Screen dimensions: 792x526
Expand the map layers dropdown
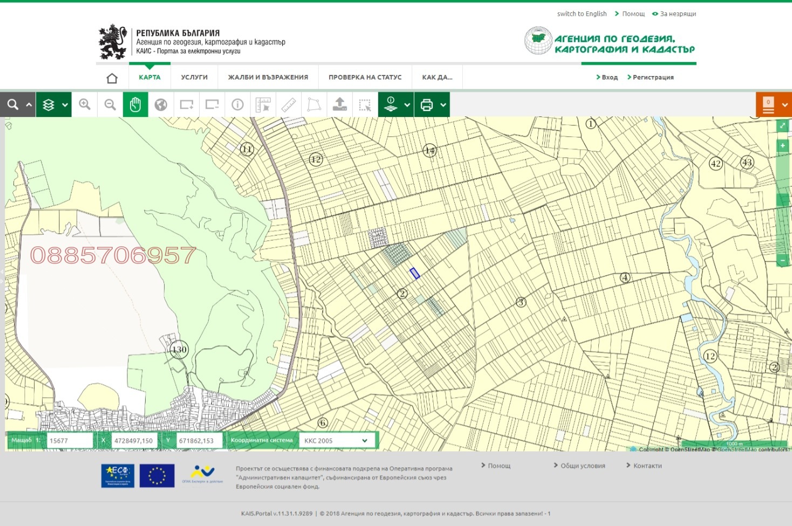(65, 105)
